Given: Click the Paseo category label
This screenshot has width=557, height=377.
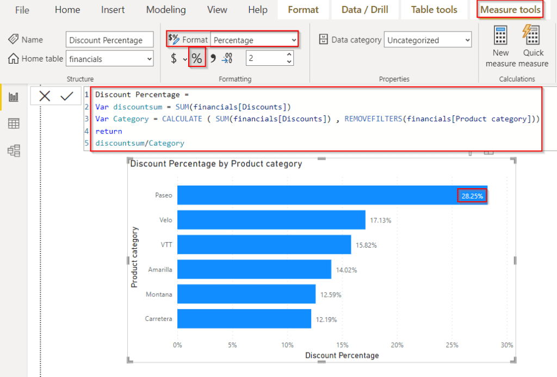Looking at the screenshot, I should pos(163,195).
